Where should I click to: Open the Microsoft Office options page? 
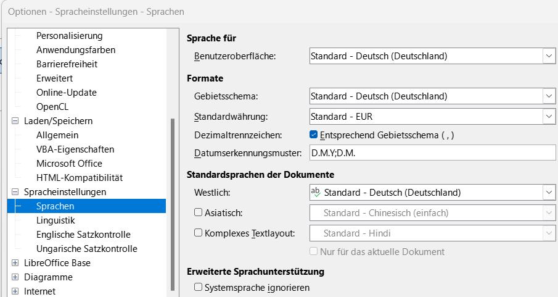(69, 164)
